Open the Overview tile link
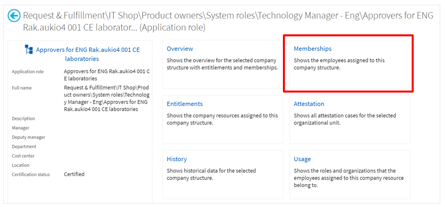 point(180,49)
